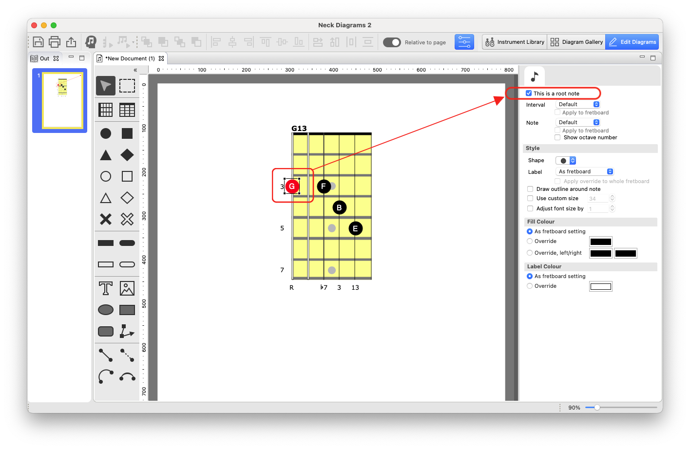
Task: Open the Instrument Library tab
Action: click(x=515, y=42)
